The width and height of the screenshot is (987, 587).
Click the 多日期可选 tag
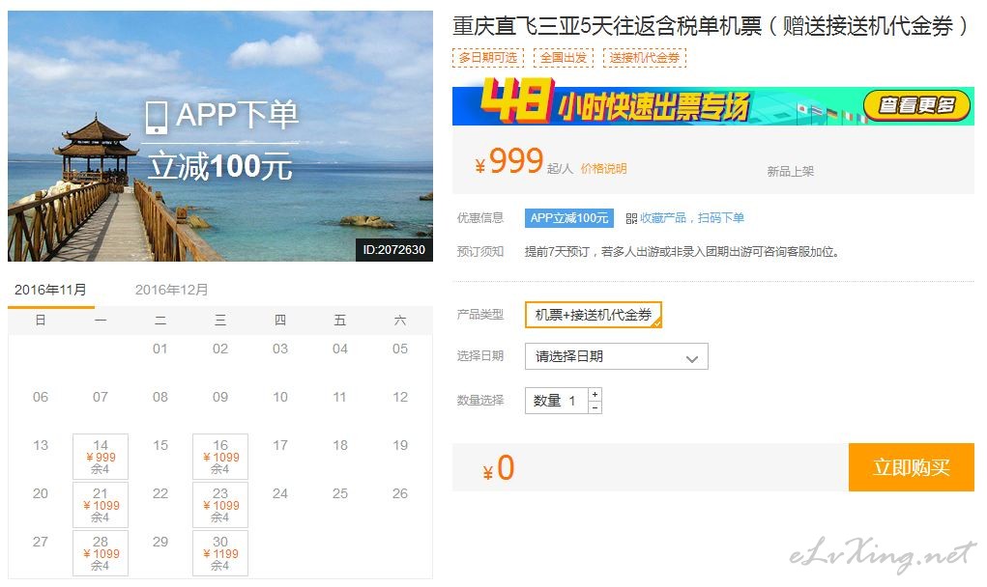(488, 58)
